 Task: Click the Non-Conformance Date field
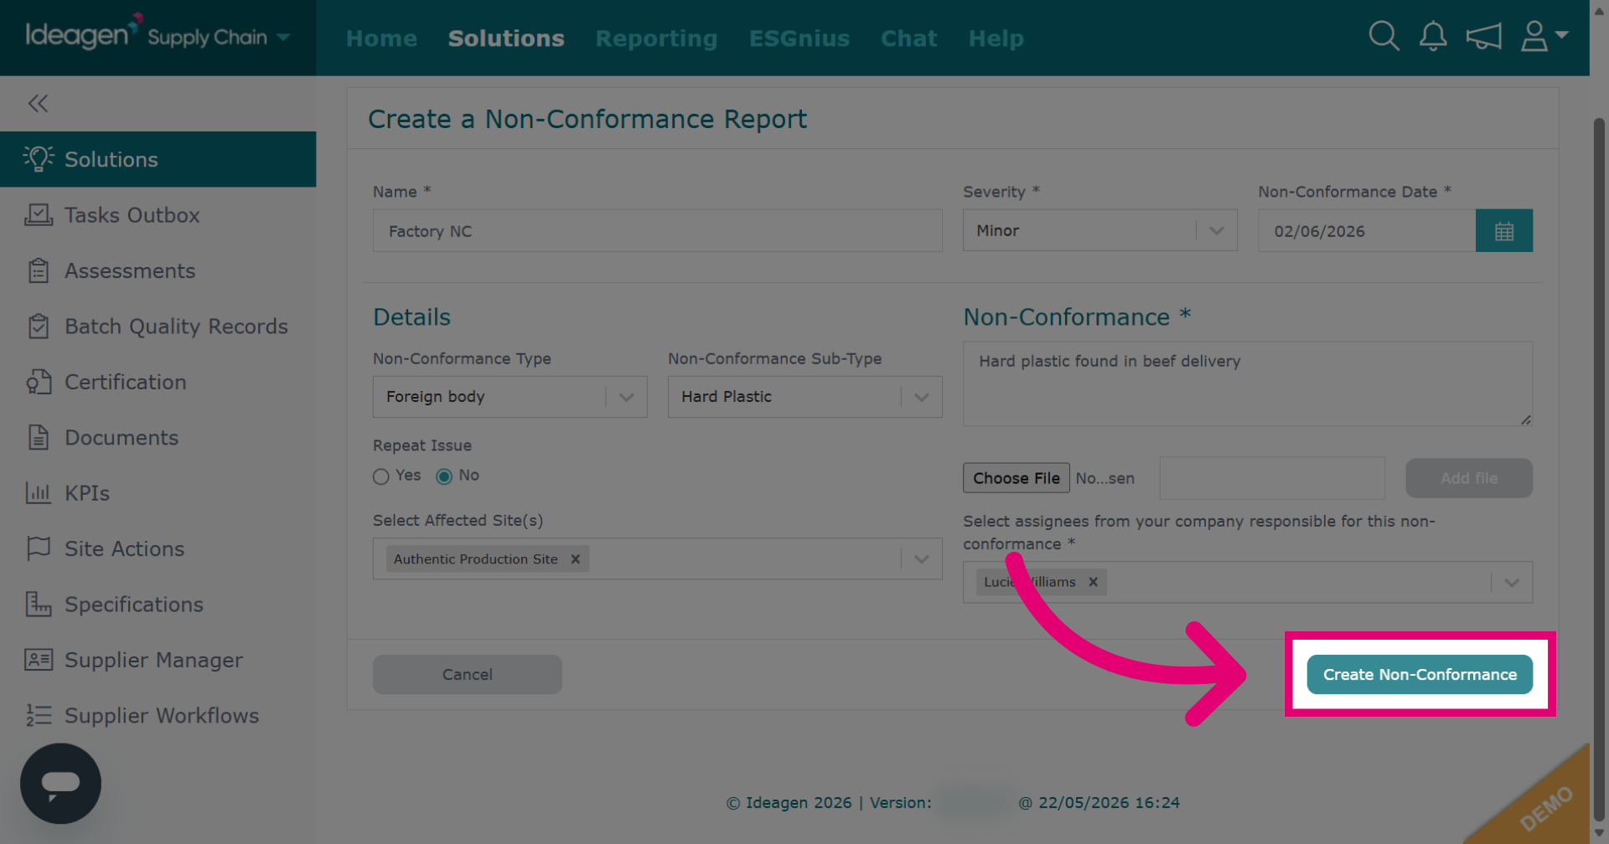tap(1367, 230)
